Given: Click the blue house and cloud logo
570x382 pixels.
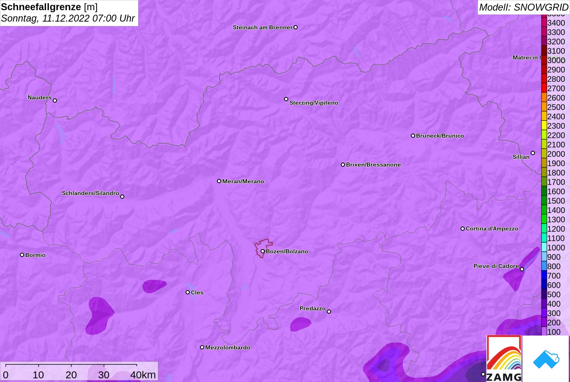Looking at the screenshot, I should [x=546, y=359].
